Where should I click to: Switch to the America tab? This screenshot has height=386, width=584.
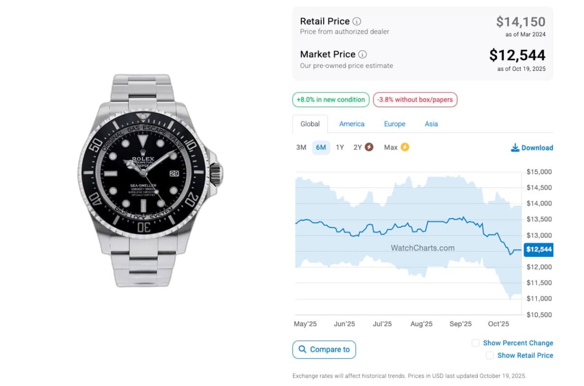[x=352, y=124]
